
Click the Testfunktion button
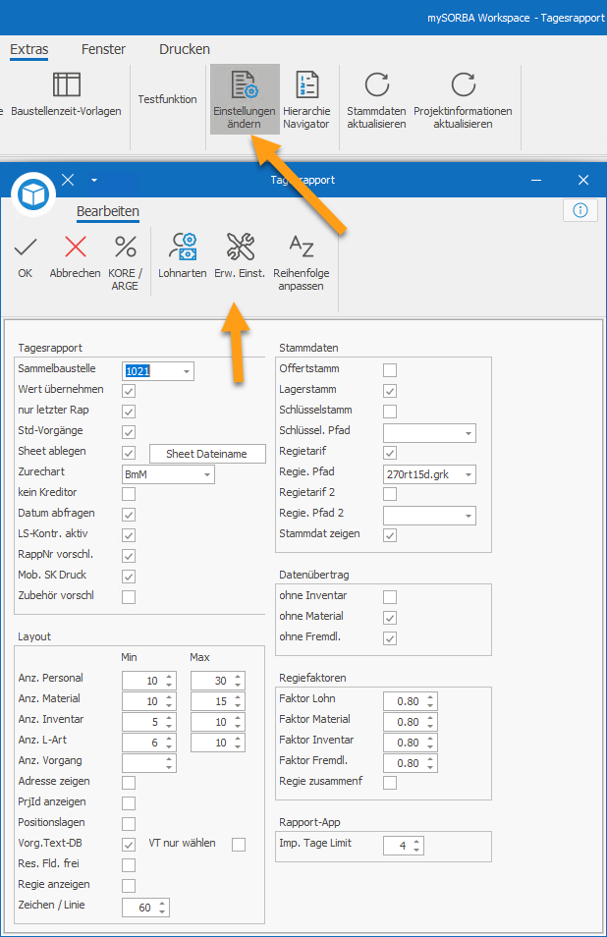point(167,99)
